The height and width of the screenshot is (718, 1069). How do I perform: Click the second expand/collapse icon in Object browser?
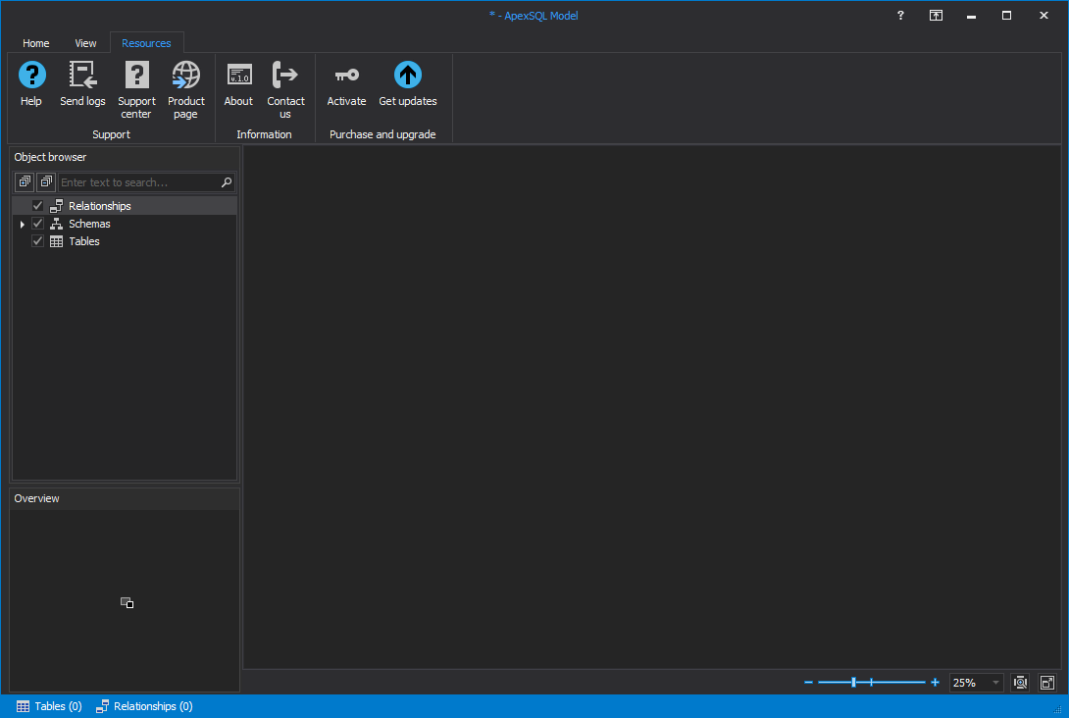[x=46, y=182]
